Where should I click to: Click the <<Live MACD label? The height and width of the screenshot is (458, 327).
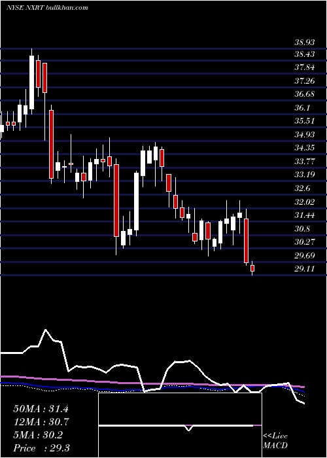[275, 441]
